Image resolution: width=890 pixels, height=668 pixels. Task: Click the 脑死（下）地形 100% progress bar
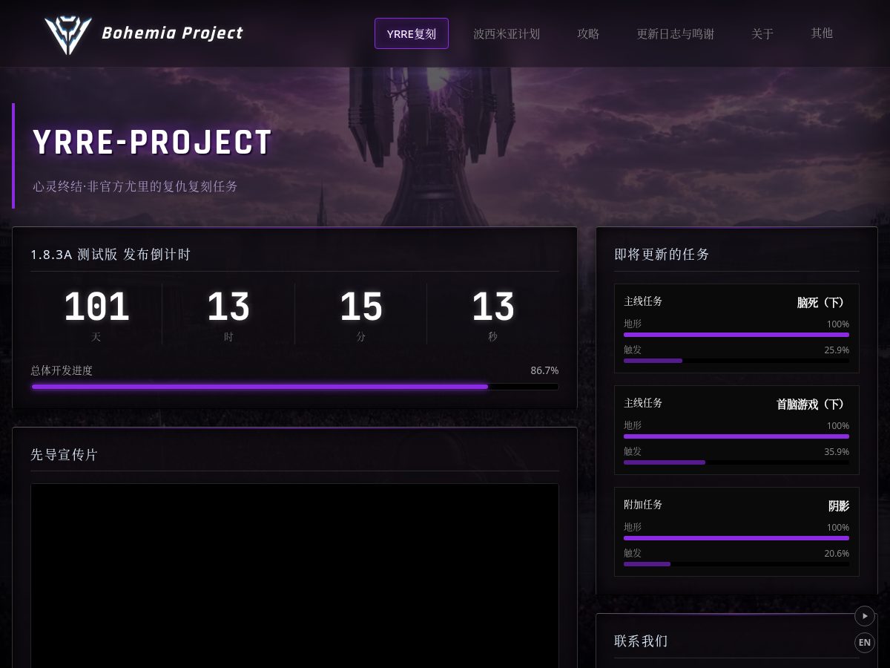coord(736,335)
